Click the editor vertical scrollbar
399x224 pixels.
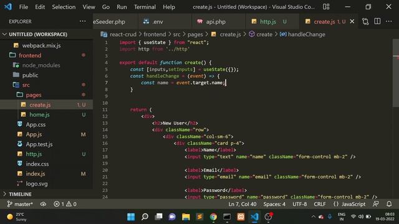click(x=396, y=73)
